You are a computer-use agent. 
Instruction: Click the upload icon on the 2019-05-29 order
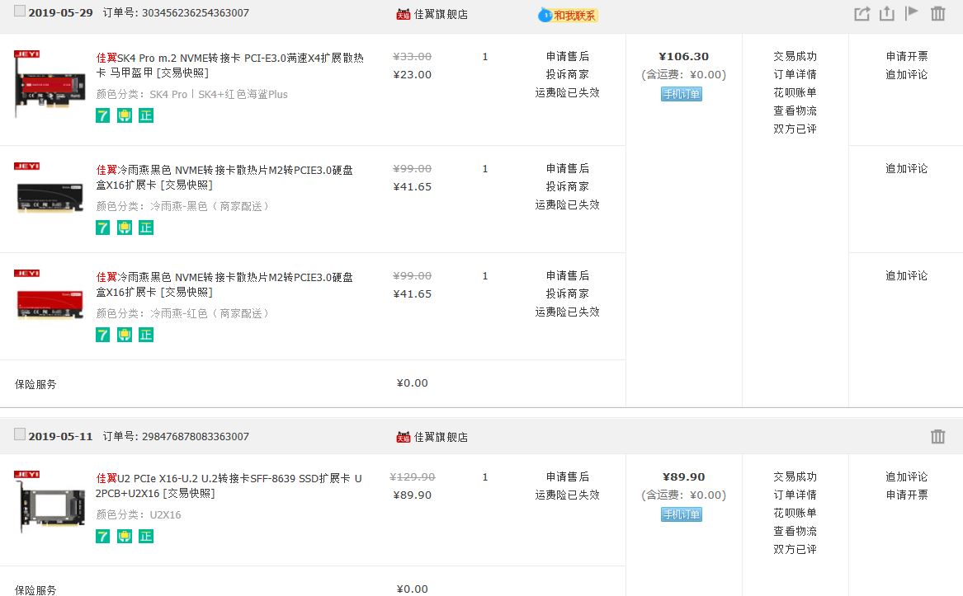[x=887, y=13]
